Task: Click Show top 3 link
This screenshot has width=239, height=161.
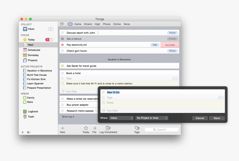Action: pos(68,117)
